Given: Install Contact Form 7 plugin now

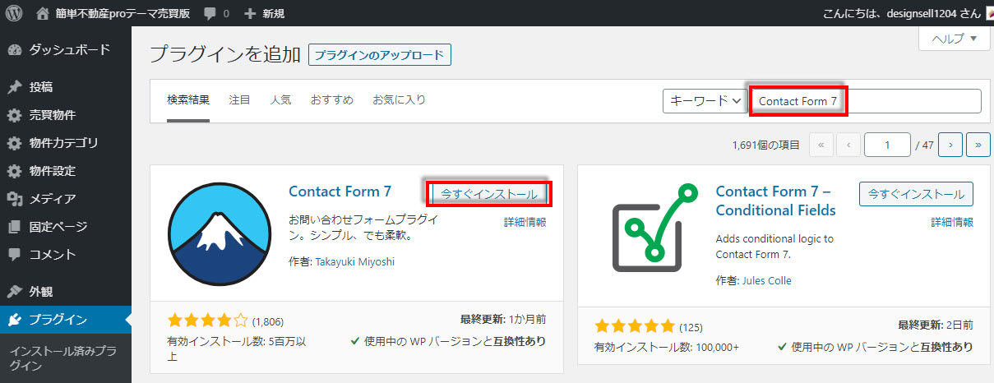Looking at the screenshot, I should (489, 194).
